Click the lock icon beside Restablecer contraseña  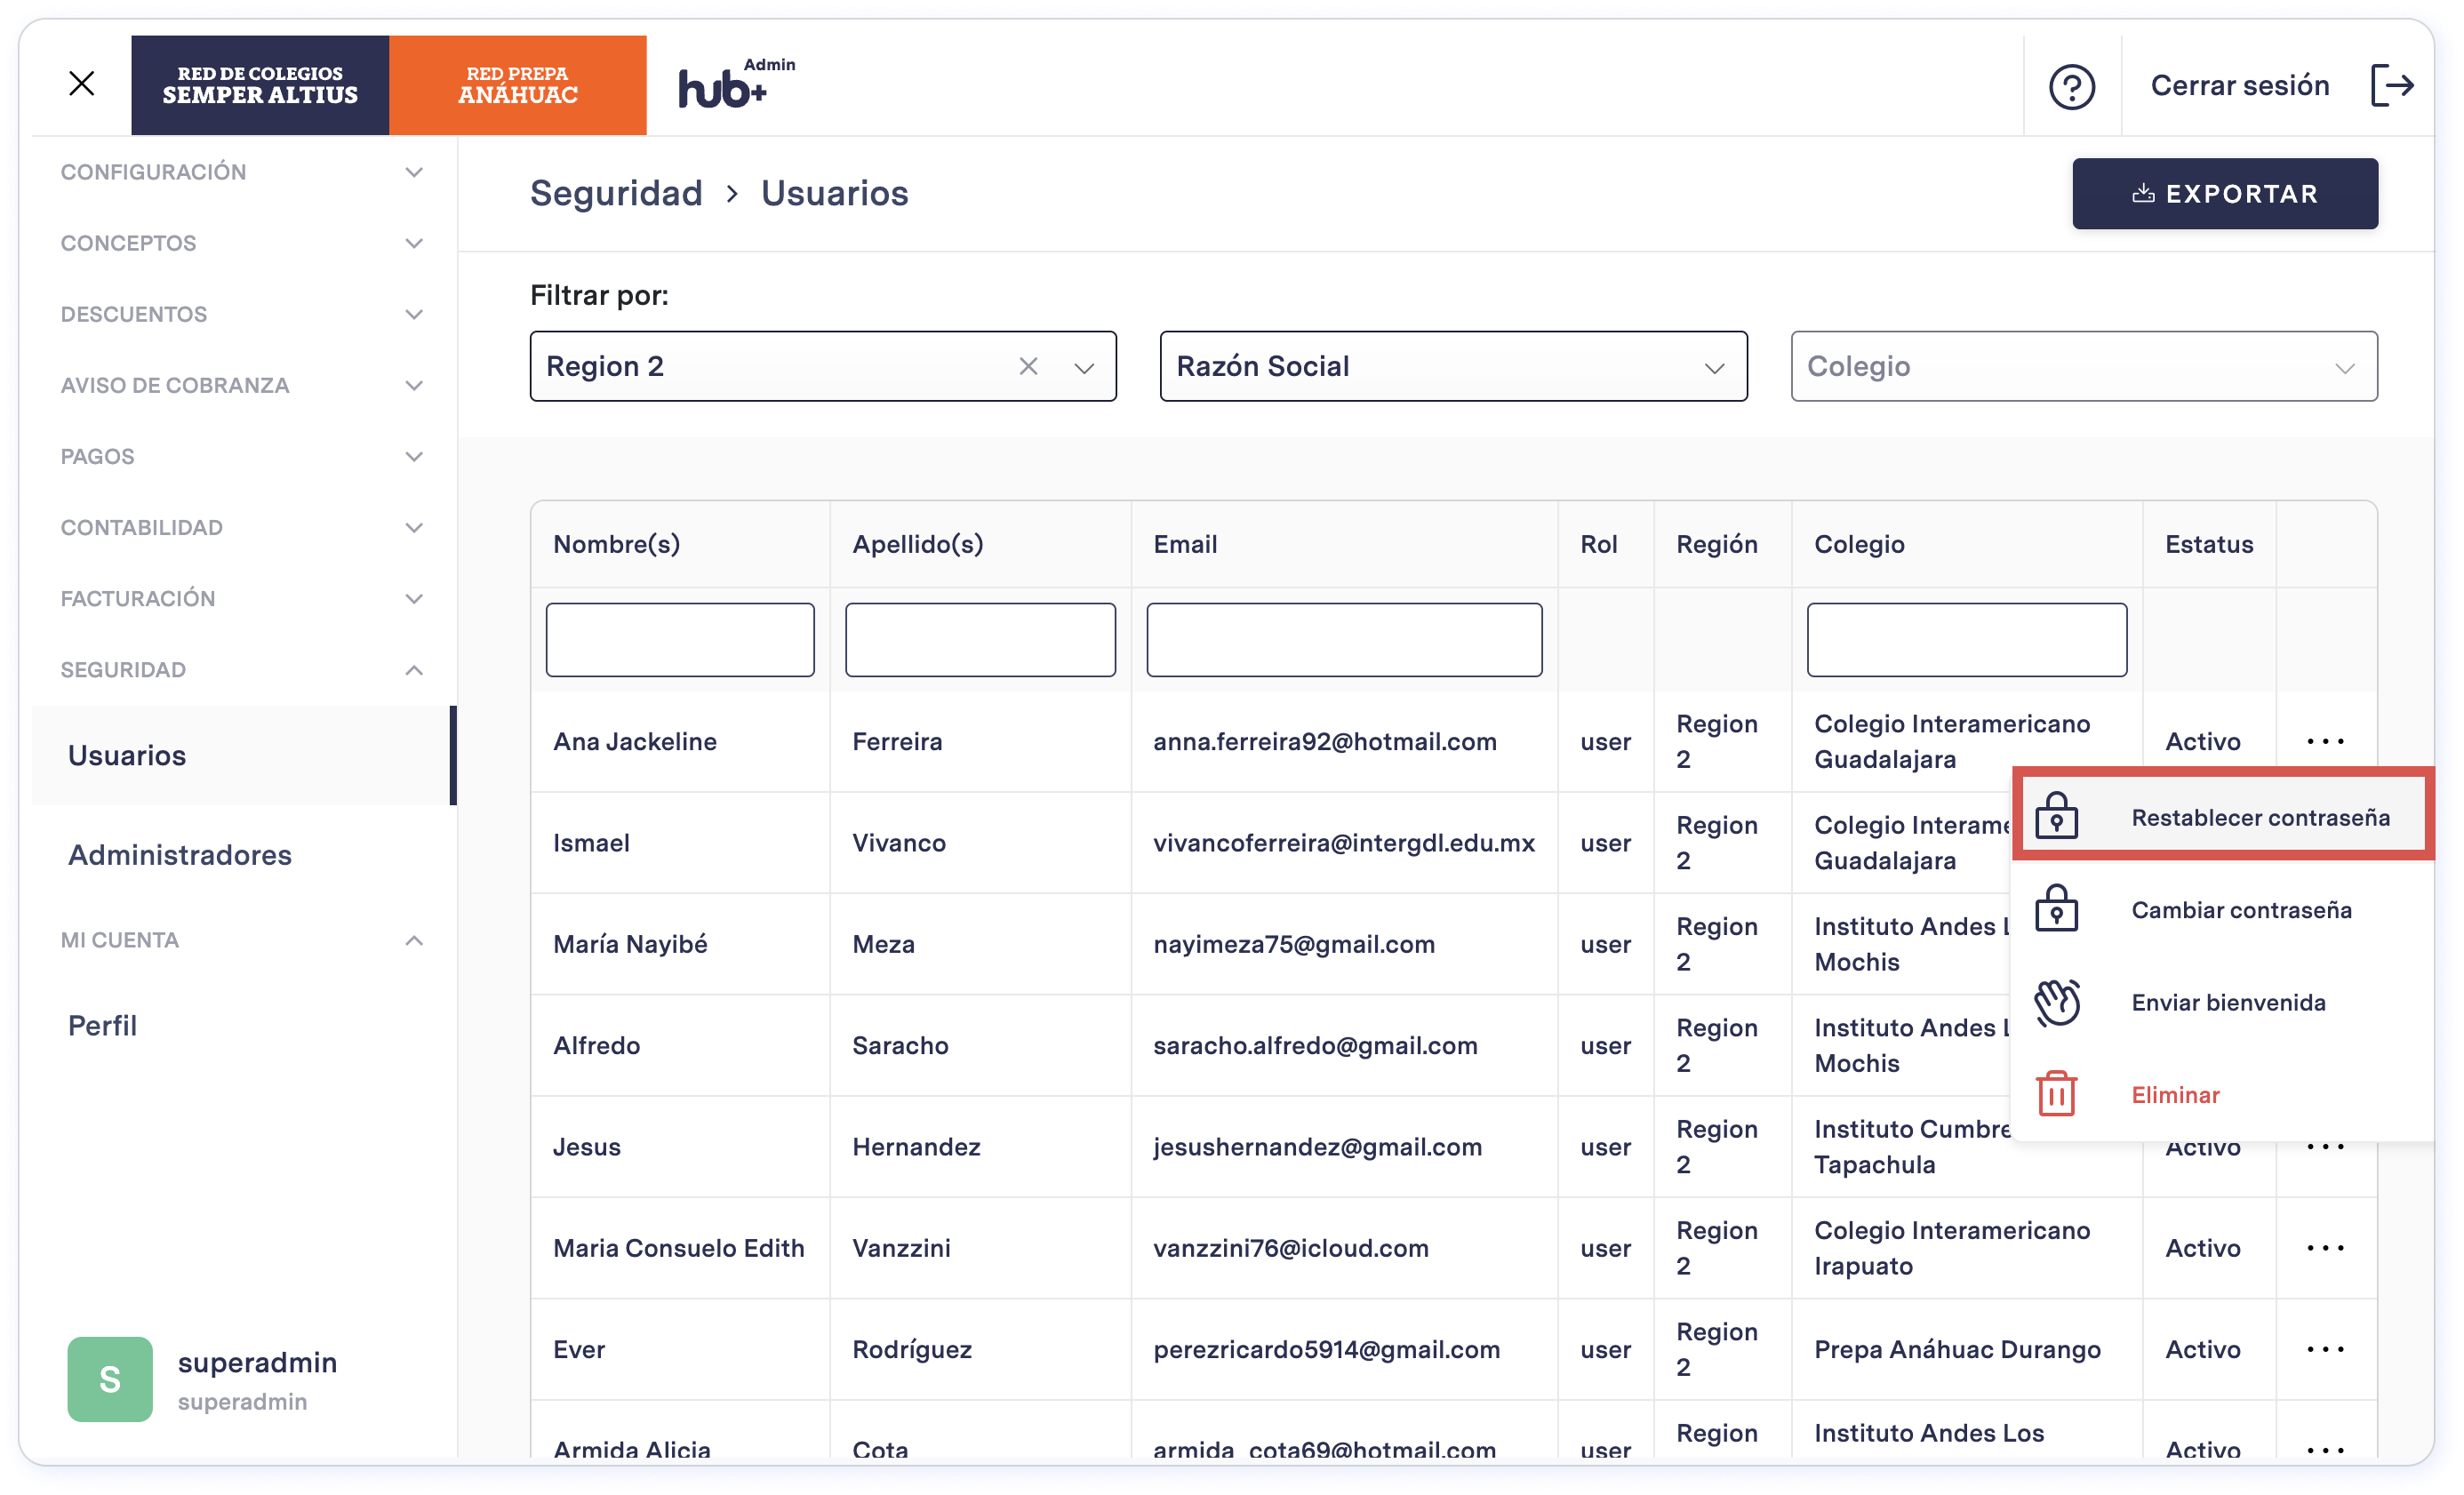[2057, 816]
